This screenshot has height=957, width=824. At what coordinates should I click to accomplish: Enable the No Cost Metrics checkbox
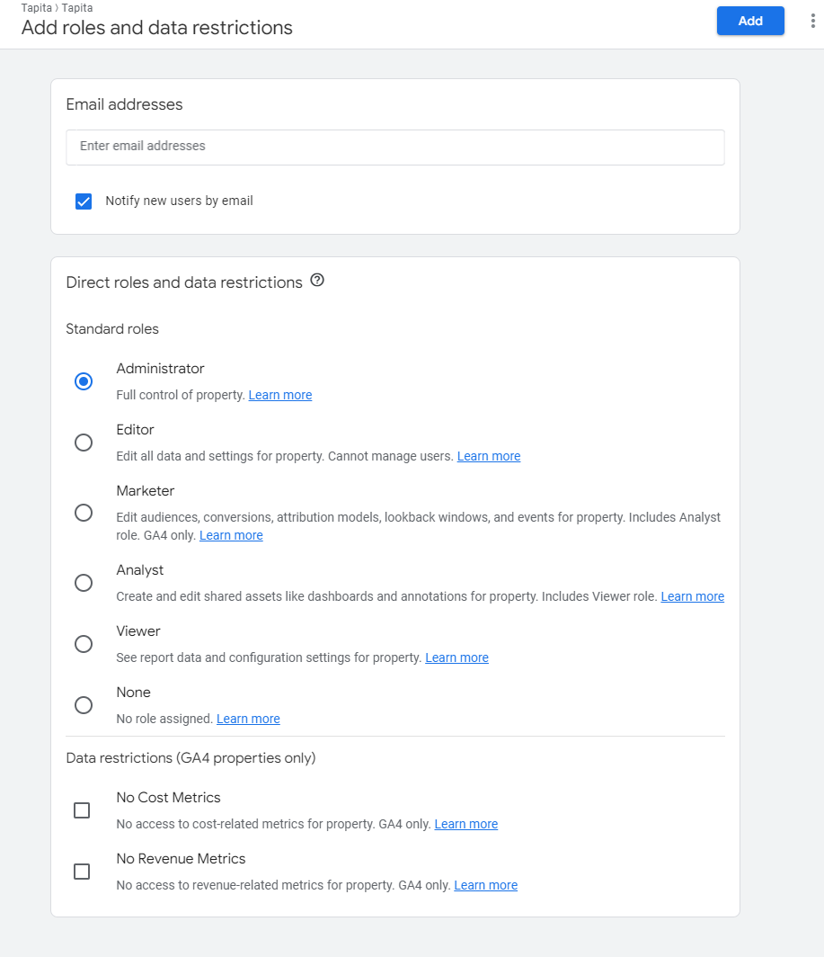pos(82,810)
